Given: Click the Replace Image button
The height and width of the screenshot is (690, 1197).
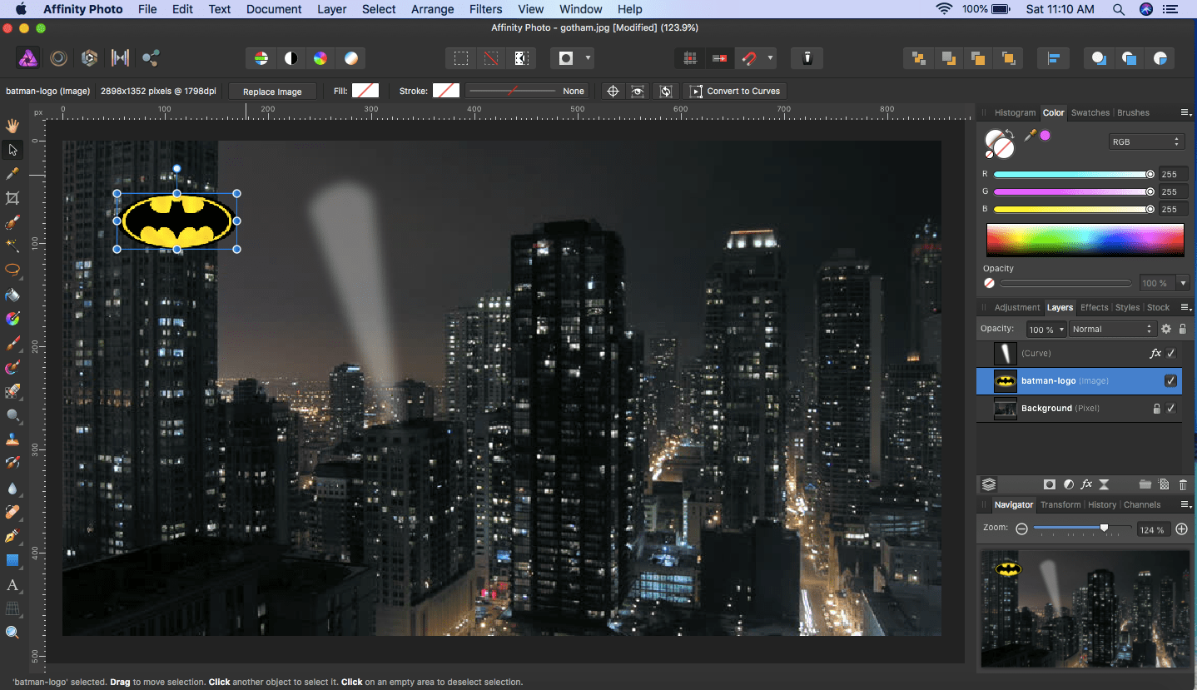Looking at the screenshot, I should click(272, 92).
